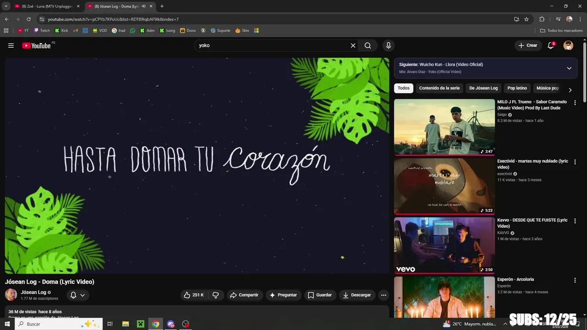Open the apps grid in bookmarks bar
The image size is (587, 330).
point(6,31)
